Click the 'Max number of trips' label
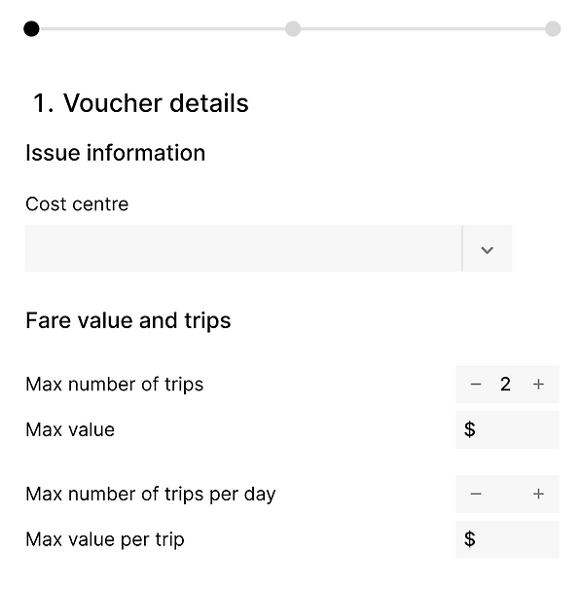 pos(115,385)
